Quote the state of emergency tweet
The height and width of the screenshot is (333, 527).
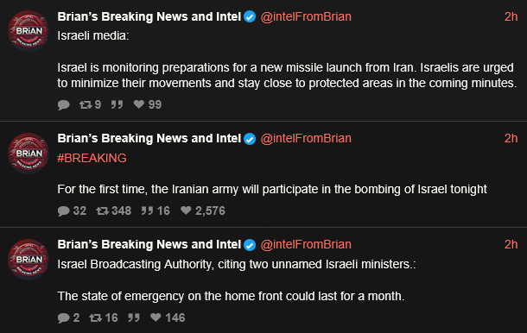pyautogui.click(x=134, y=317)
